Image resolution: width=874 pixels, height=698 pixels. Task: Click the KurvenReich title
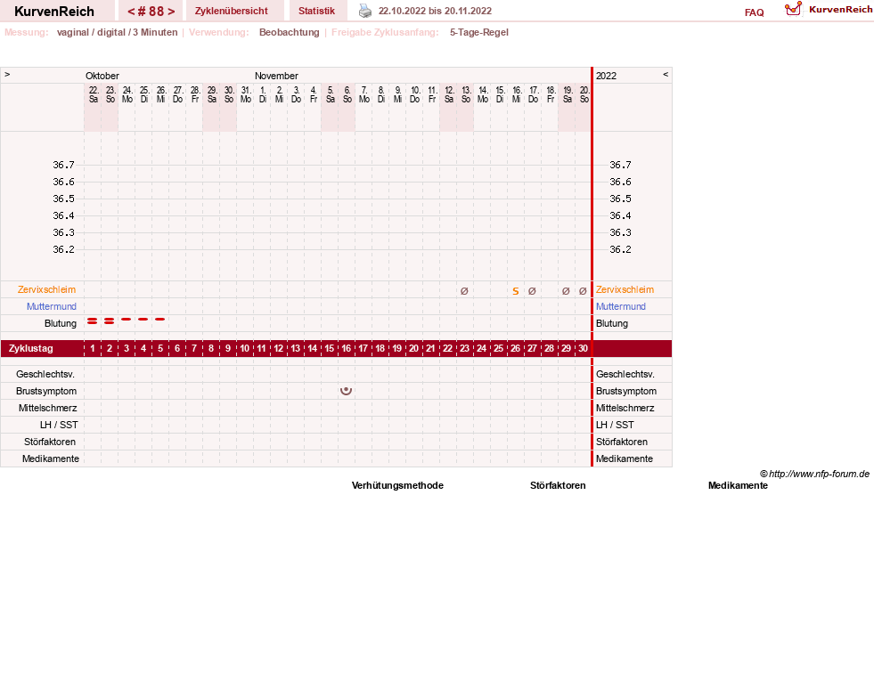coord(54,12)
